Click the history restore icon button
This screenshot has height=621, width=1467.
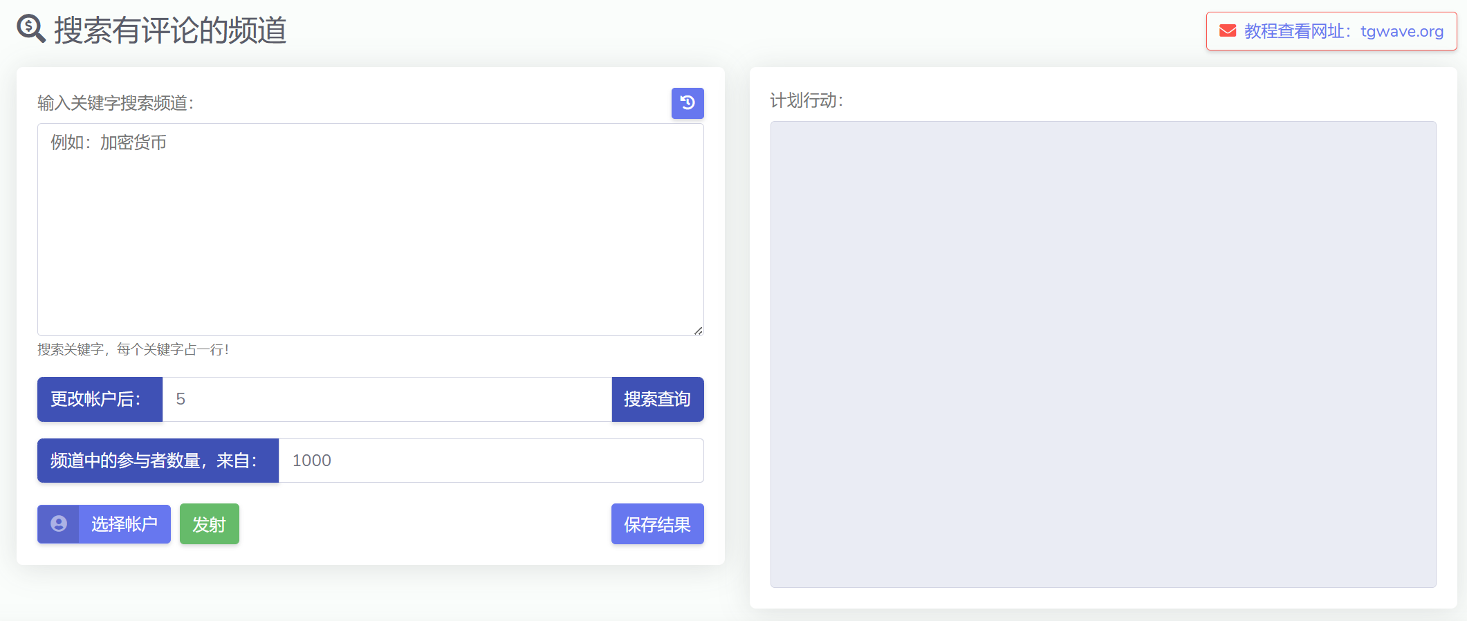(687, 103)
